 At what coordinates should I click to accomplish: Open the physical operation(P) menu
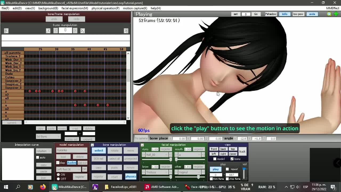pyautogui.click(x=105, y=8)
